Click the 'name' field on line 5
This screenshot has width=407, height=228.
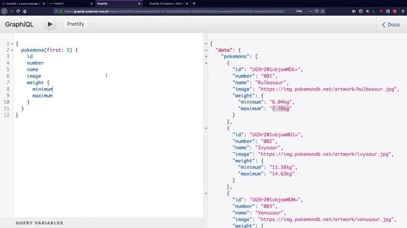32,70
